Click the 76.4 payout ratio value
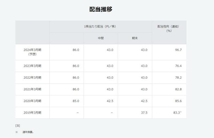 pyautogui.click(x=178, y=66)
